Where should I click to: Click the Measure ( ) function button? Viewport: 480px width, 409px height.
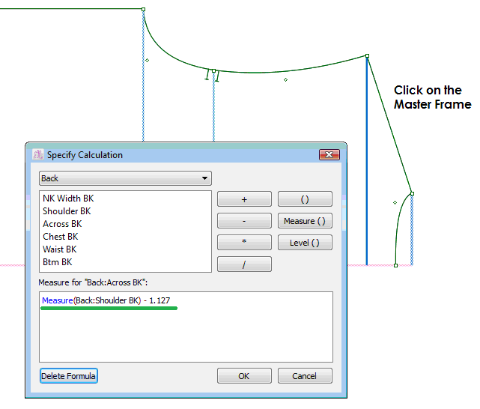tap(305, 221)
